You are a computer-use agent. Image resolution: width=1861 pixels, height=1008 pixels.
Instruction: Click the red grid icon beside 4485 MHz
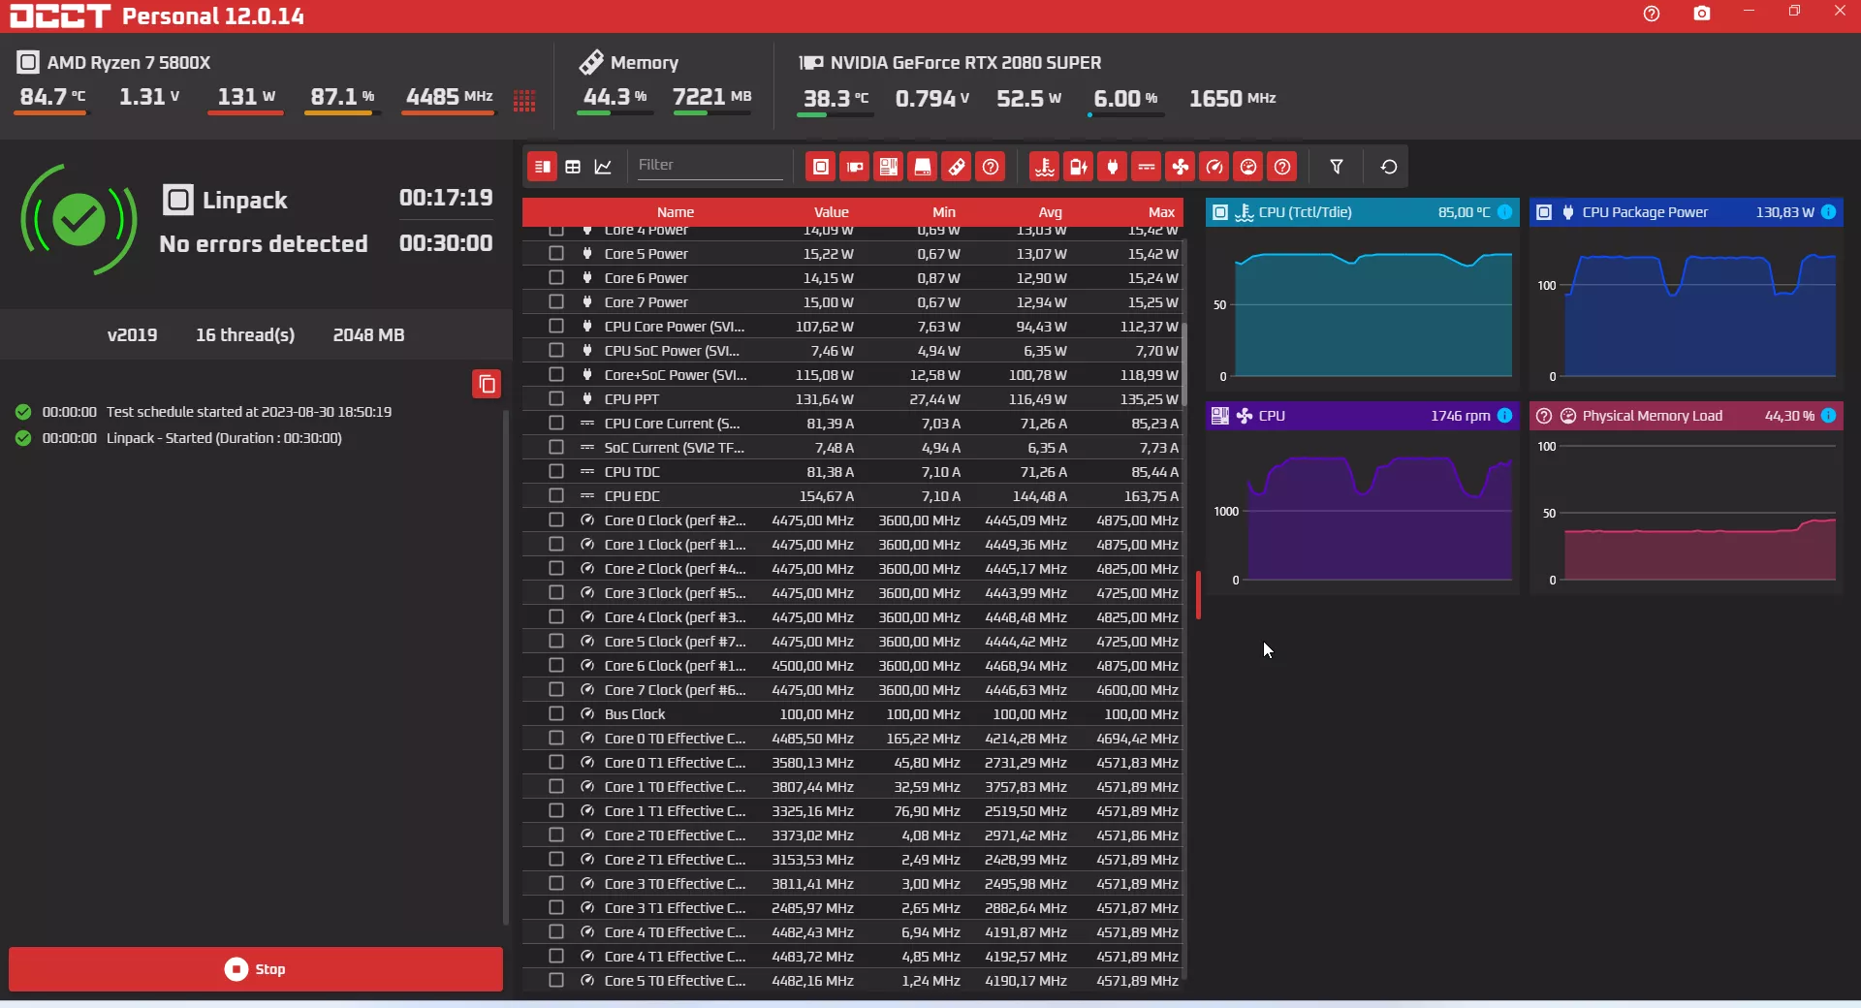tap(524, 101)
